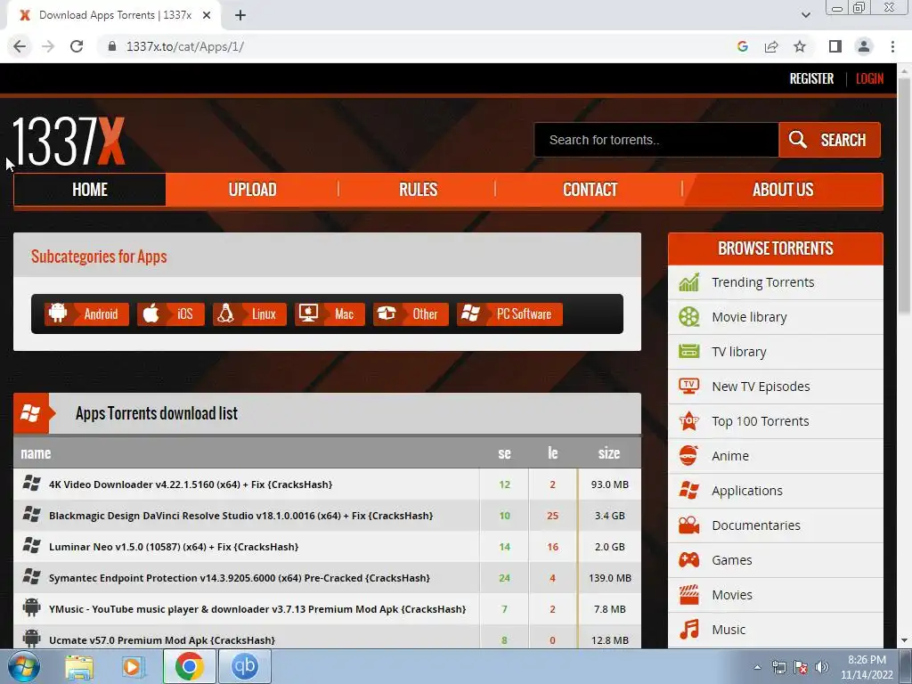Click the browser address bar URL
The image size is (912, 684).
[x=185, y=46]
